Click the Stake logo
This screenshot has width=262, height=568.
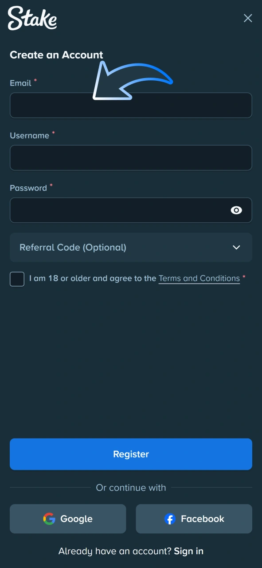click(32, 19)
